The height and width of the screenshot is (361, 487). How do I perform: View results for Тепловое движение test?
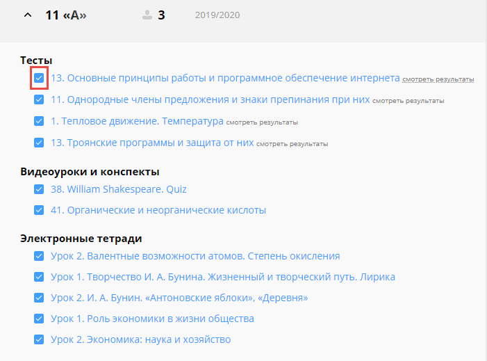pos(262,122)
